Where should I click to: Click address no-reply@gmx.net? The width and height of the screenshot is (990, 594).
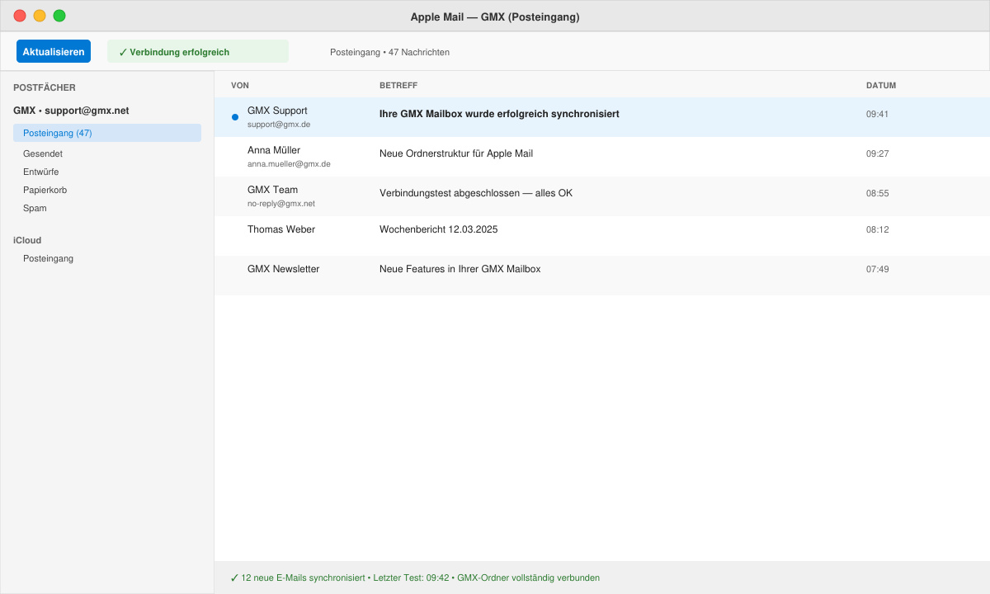point(281,204)
